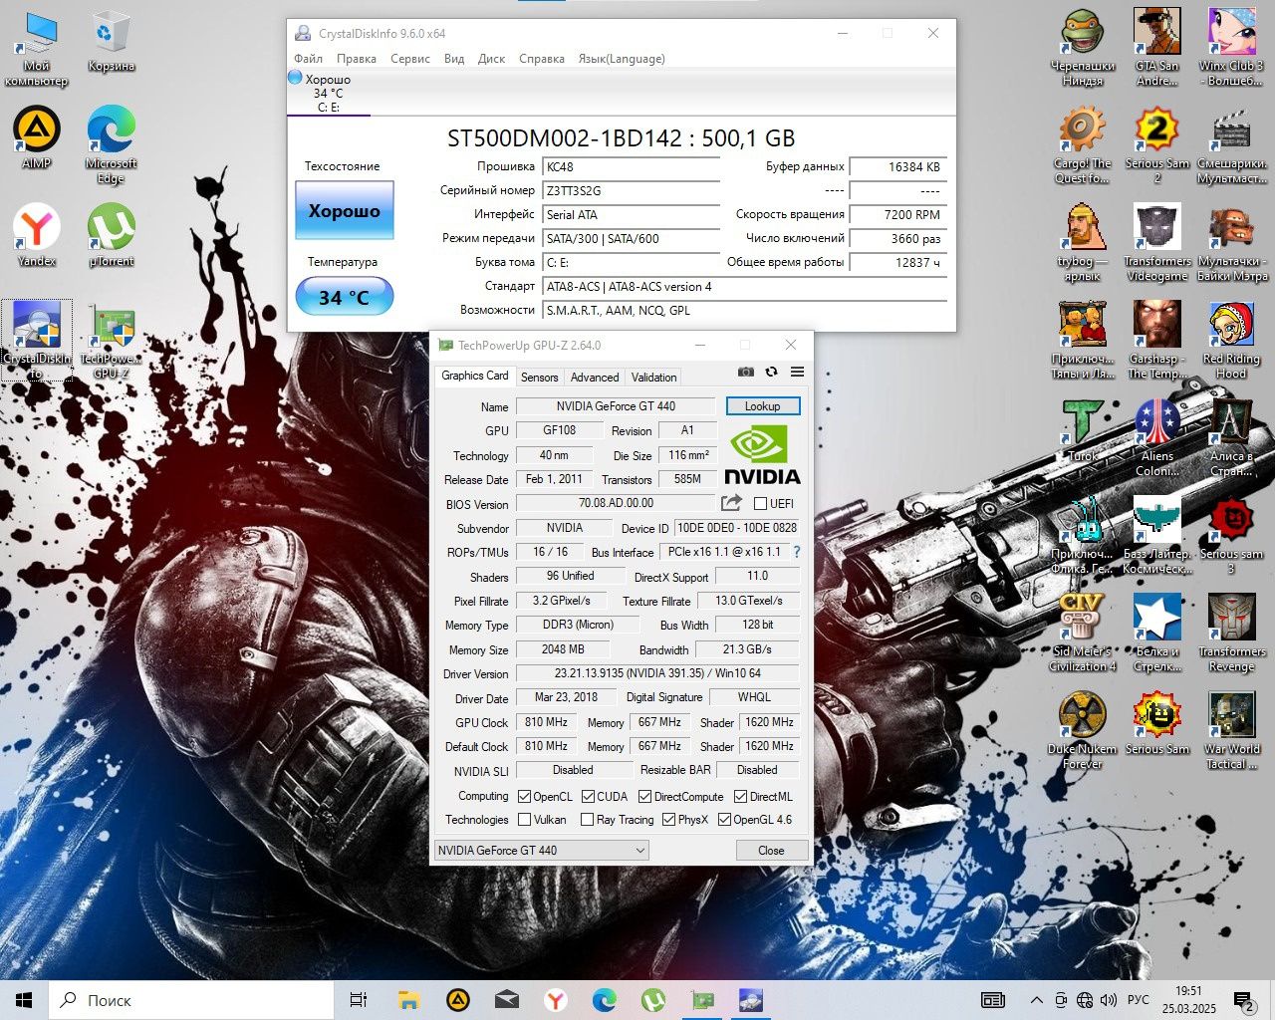
Task: Click the GPU-Z refresh icon
Action: click(771, 372)
